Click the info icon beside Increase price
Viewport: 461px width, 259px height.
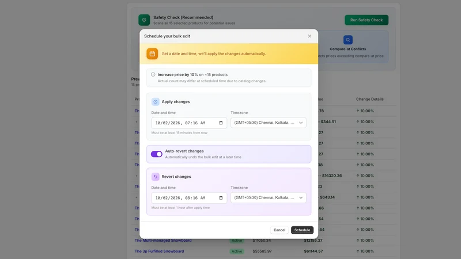coord(153,75)
